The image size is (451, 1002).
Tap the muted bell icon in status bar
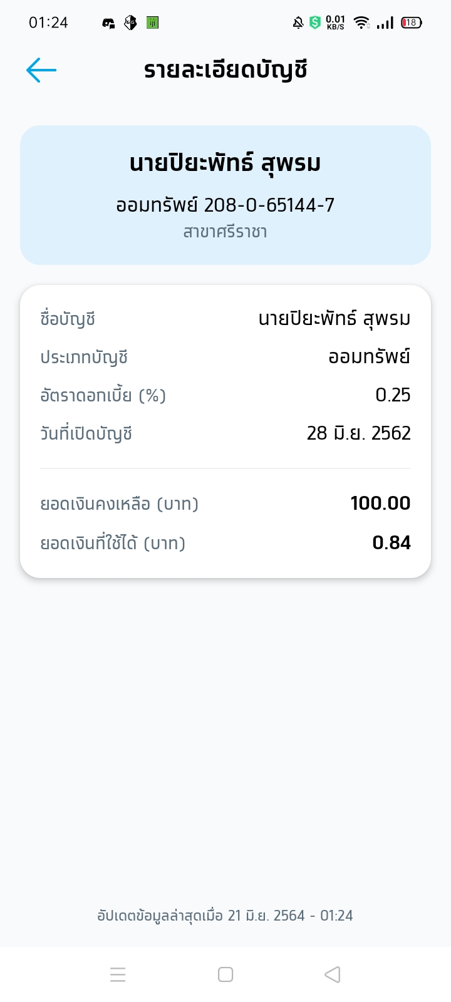(298, 23)
